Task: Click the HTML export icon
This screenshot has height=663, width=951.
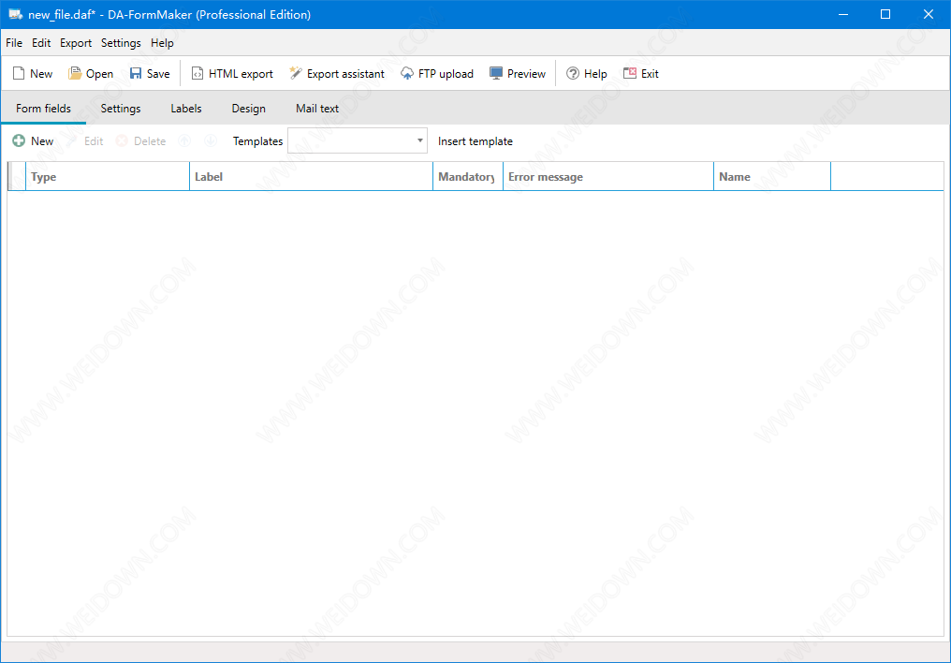Action: (198, 74)
